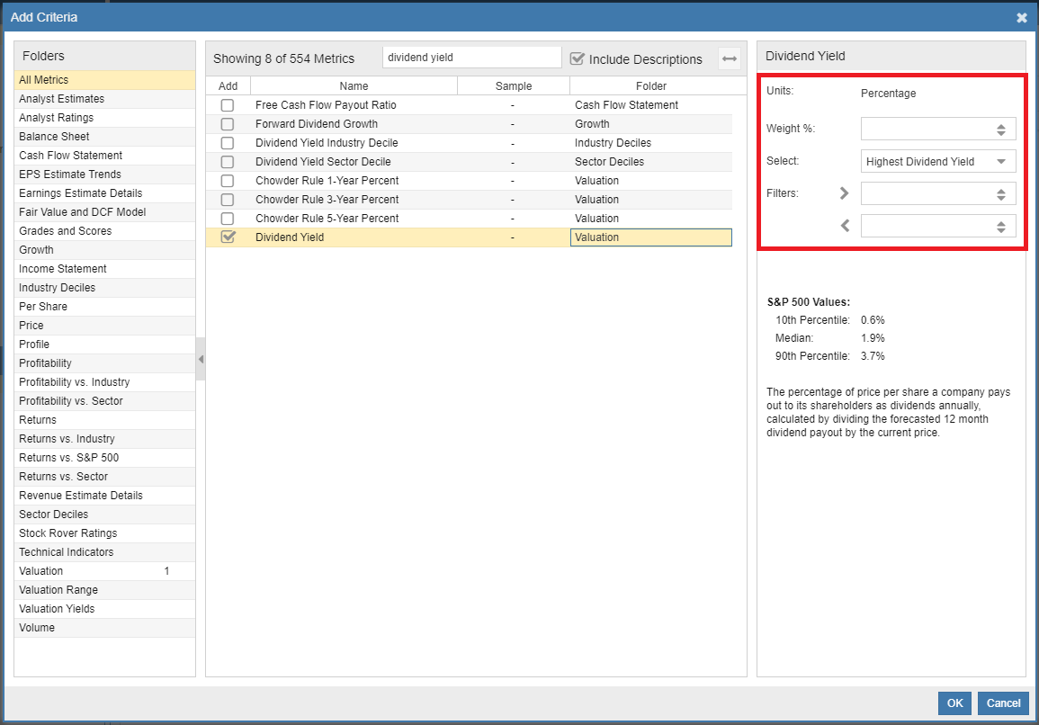This screenshot has height=725, width=1039.
Task: Click the greater-than filter icon
Action: tap(844, 193)
